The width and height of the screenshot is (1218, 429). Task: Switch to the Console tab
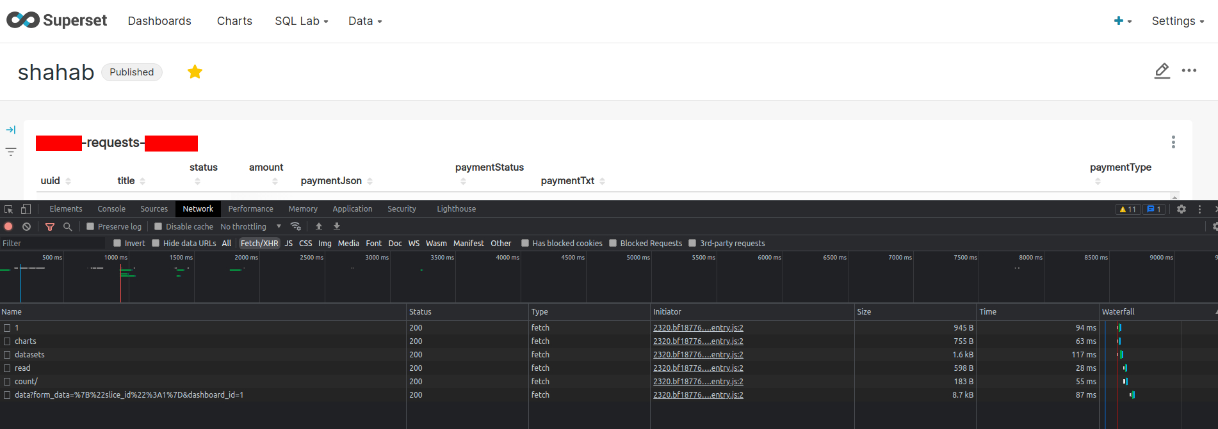111,209
